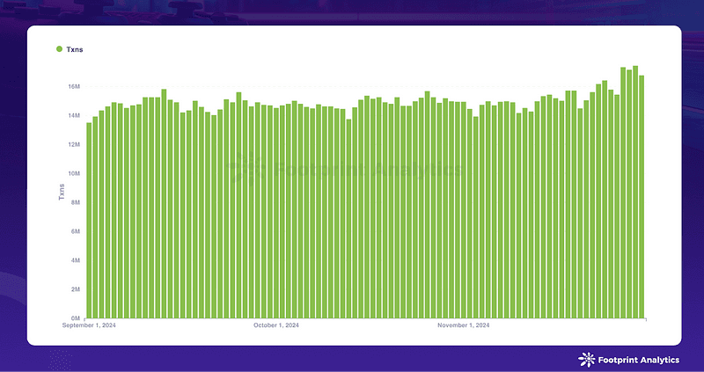The image size is (704, 372).
Task: Click the vertical Txns axis title
Action: [x=62, y=192]
